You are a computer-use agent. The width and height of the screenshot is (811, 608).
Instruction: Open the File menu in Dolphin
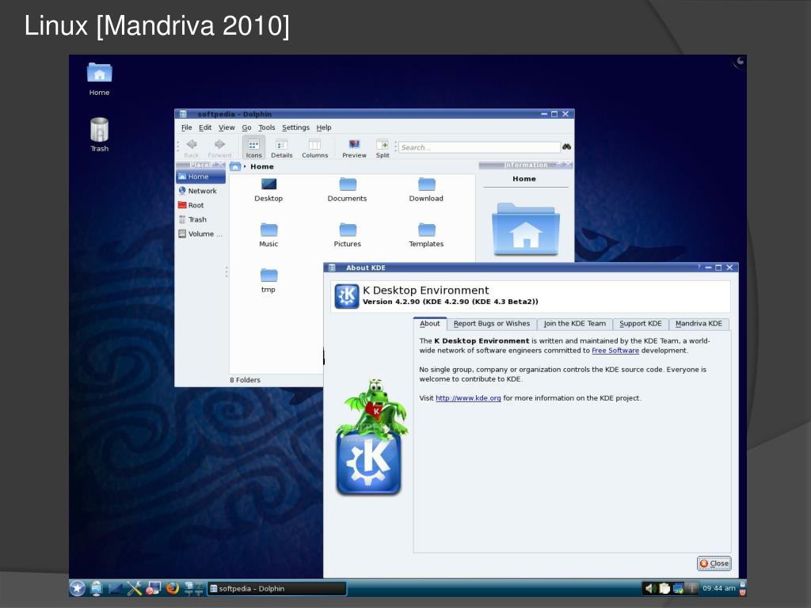click(x=187, y=127)
